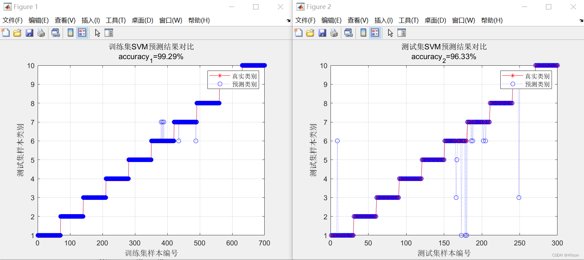Click accuracy 96.33% subtitle text
This screenshot has height=260, width=584.
pyautogui.click(x=444, y=57)
